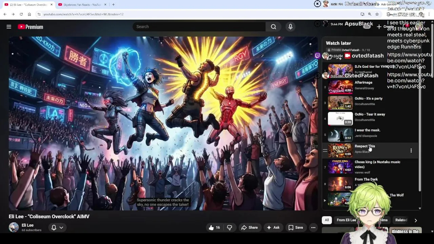This screenshot has width=434, height=244.
Task: Open options menu for Respect This
Action: 411,150
